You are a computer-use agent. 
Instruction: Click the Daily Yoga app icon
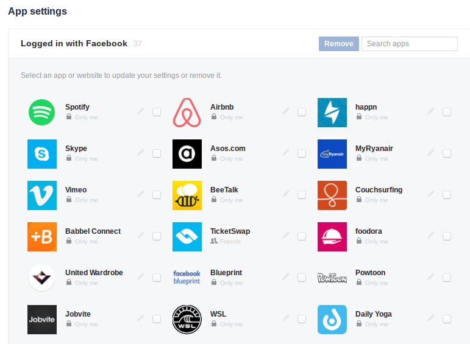click(x=332, y=320)
